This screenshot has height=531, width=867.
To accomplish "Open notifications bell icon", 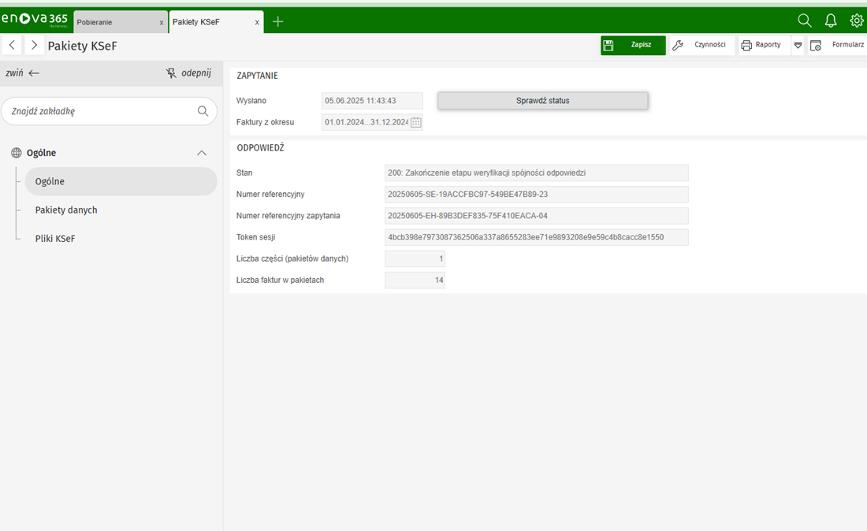I will [831, 21].
